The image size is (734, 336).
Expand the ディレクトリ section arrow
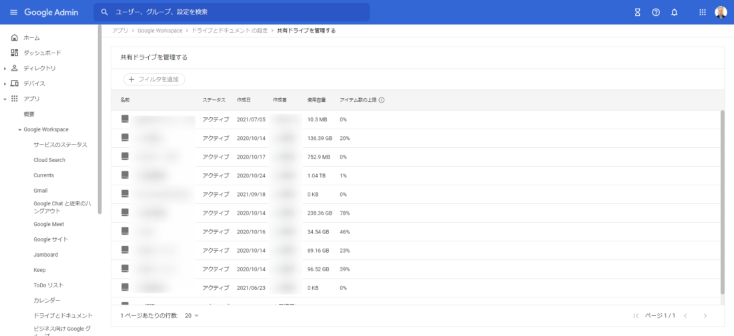click(5, 68)
